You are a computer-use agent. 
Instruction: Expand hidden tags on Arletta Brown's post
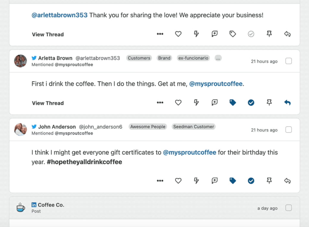click(218, 58)
